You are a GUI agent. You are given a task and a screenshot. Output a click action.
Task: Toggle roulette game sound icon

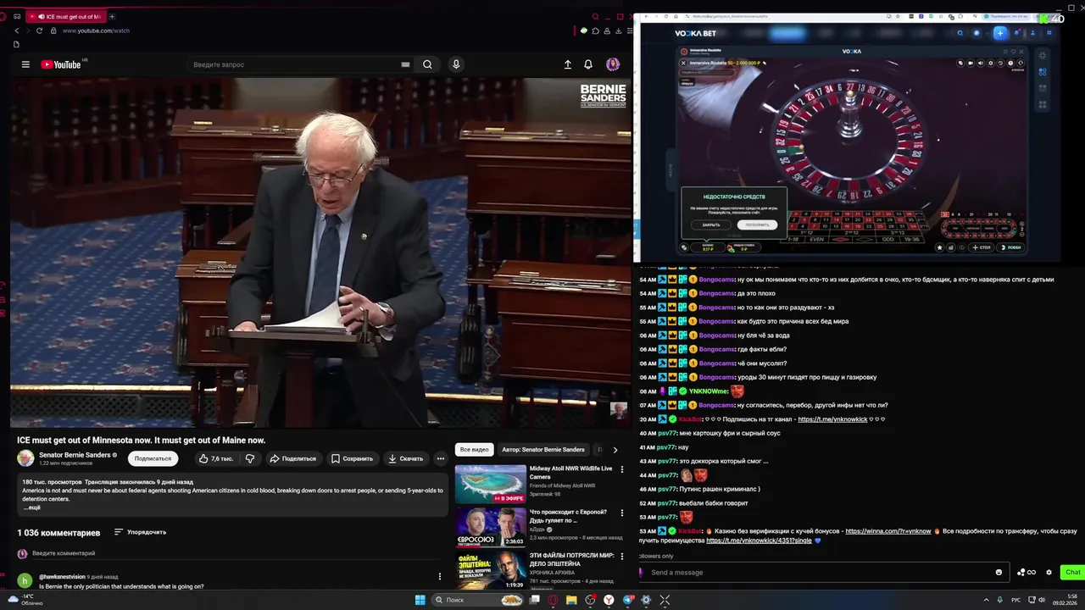click(981, 63)
